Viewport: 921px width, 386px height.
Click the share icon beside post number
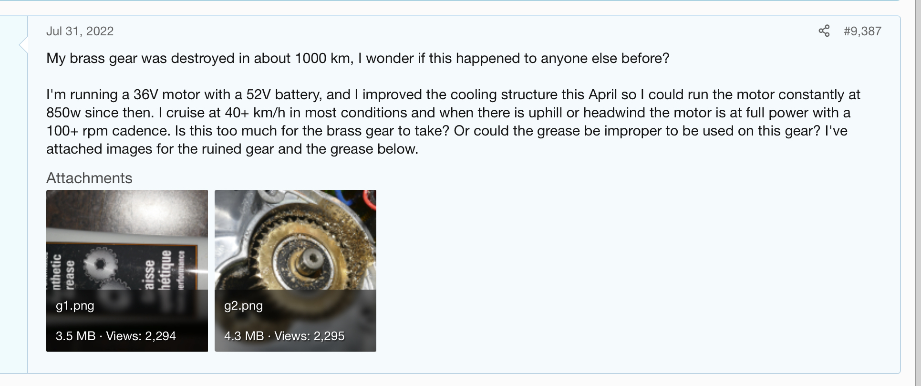point(824,31)
